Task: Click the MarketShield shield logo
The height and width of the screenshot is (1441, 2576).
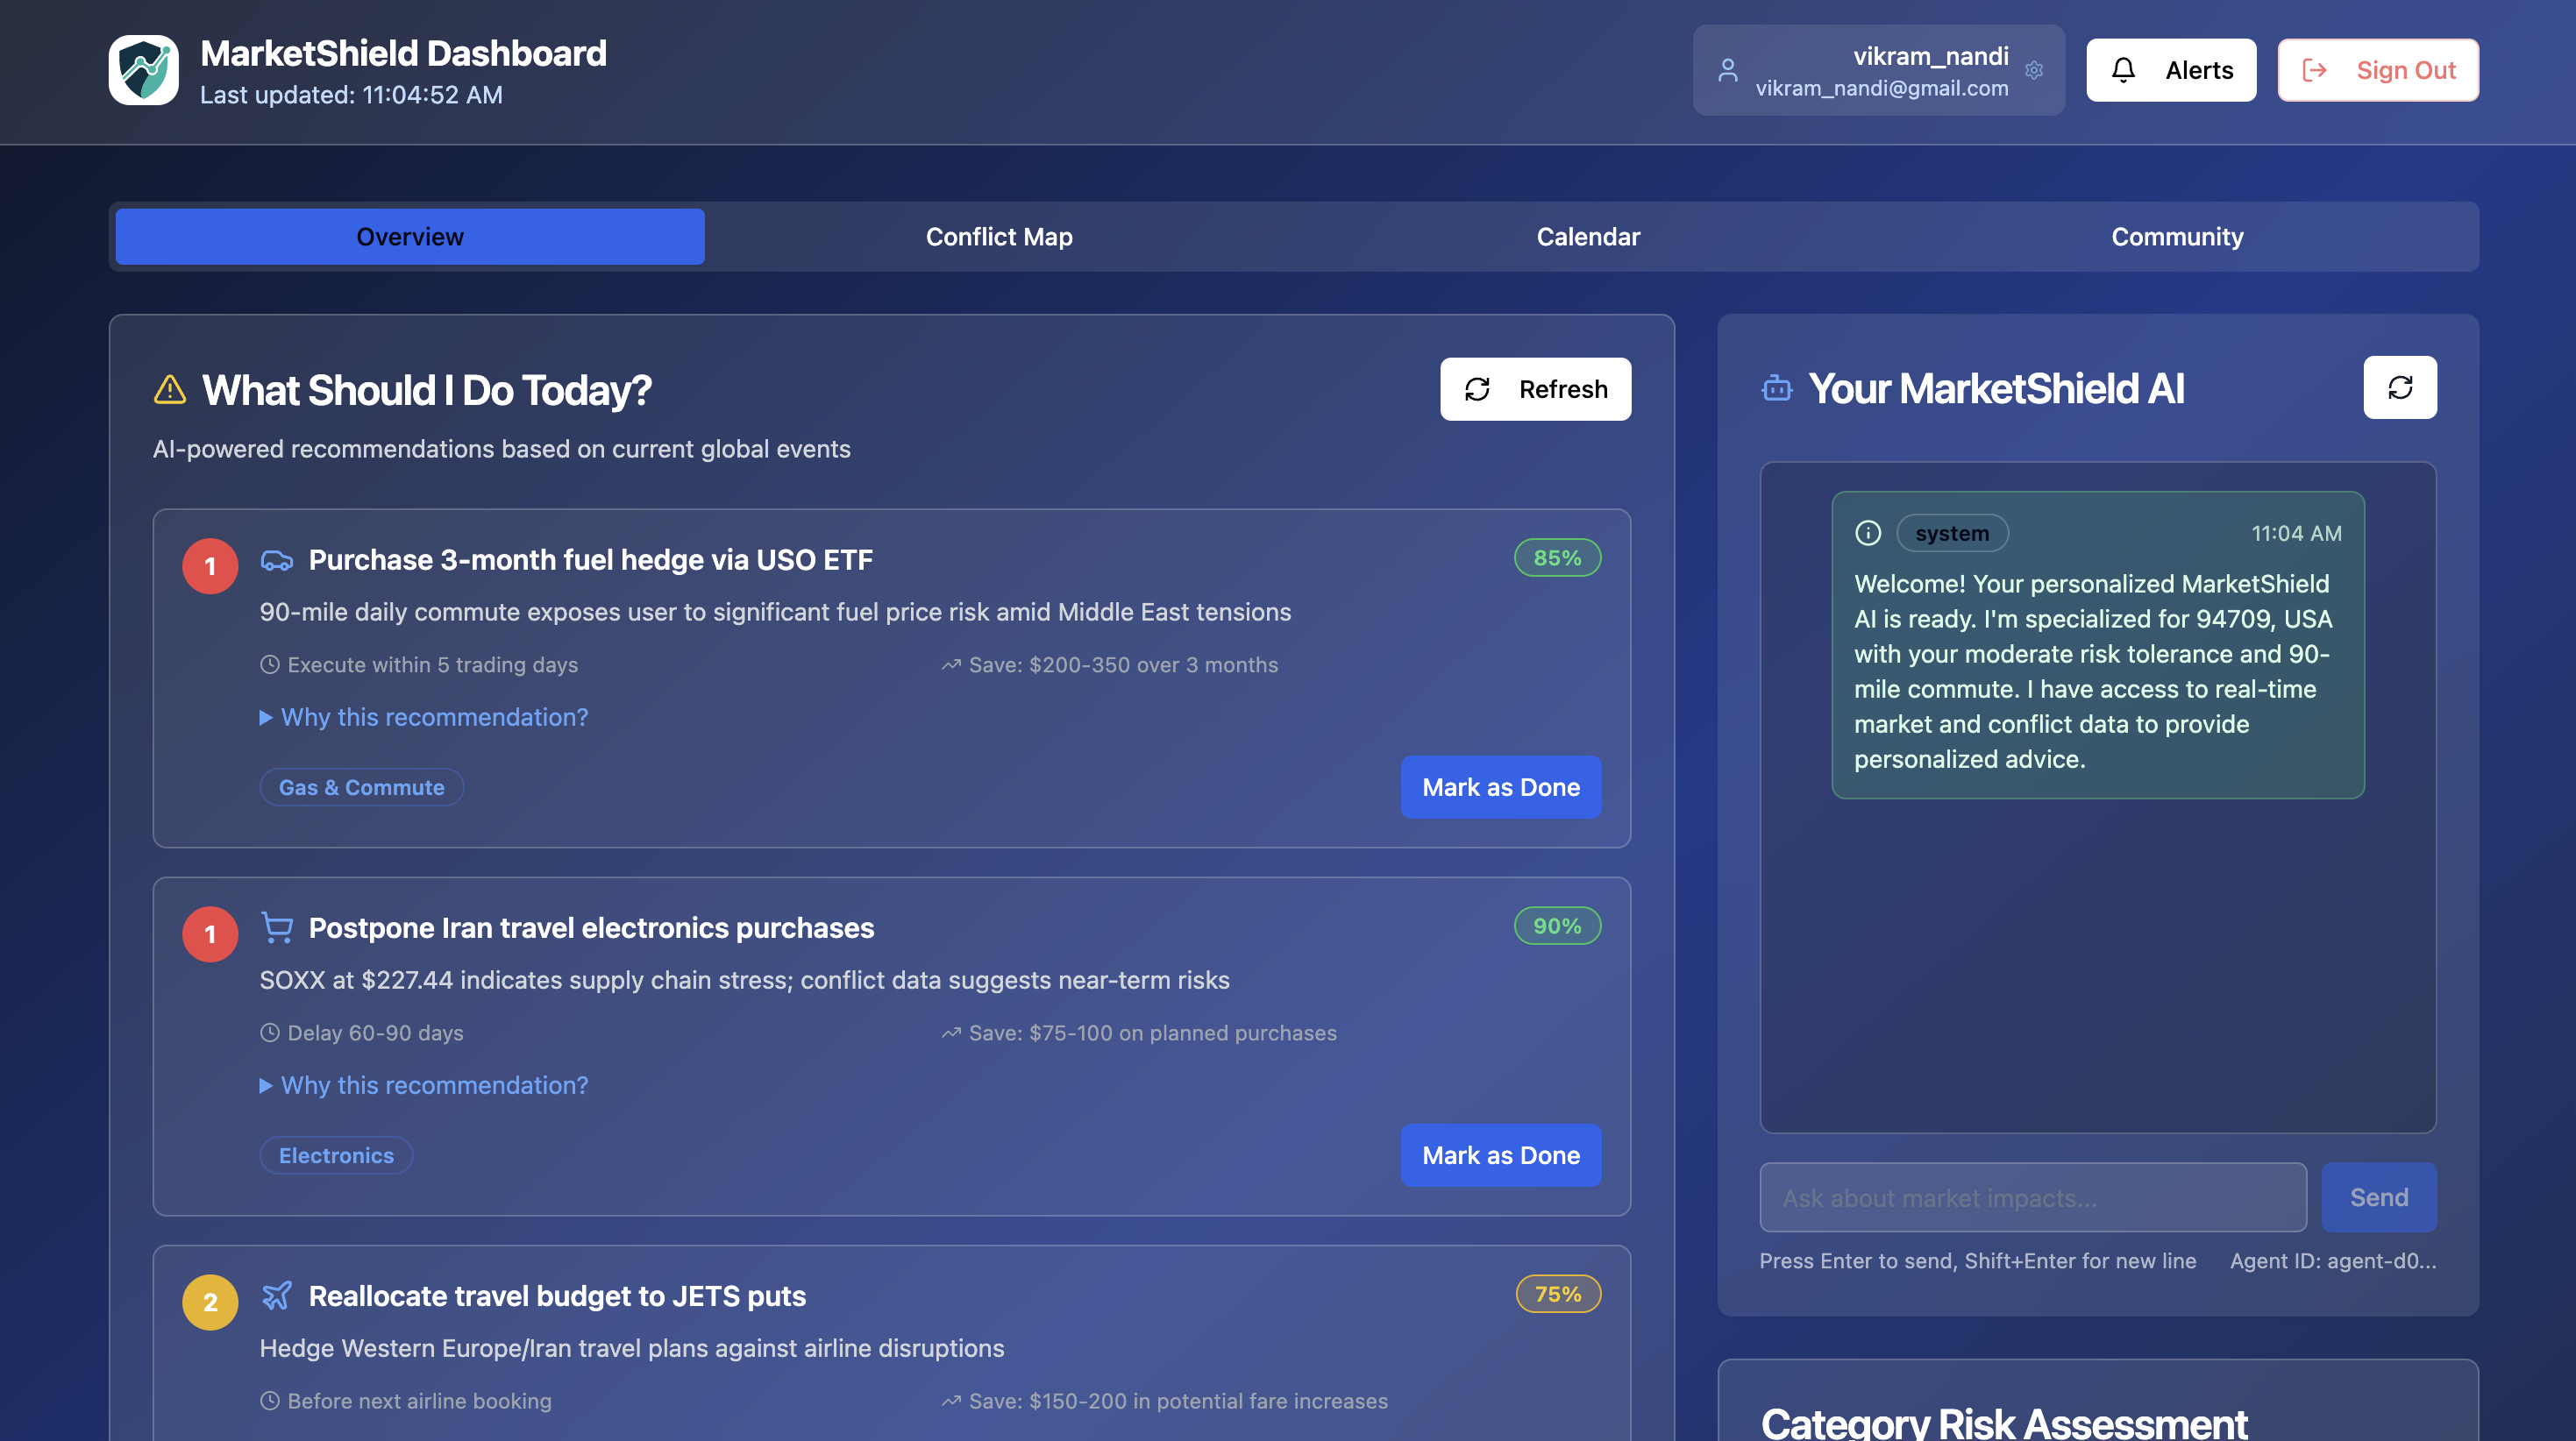Action: pos(143,70)
